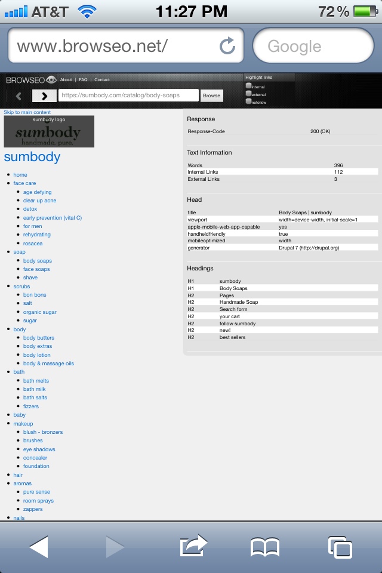This screenshot has width=382, height=573.
Task: Open the fizzers link
Action: point(30,406)
